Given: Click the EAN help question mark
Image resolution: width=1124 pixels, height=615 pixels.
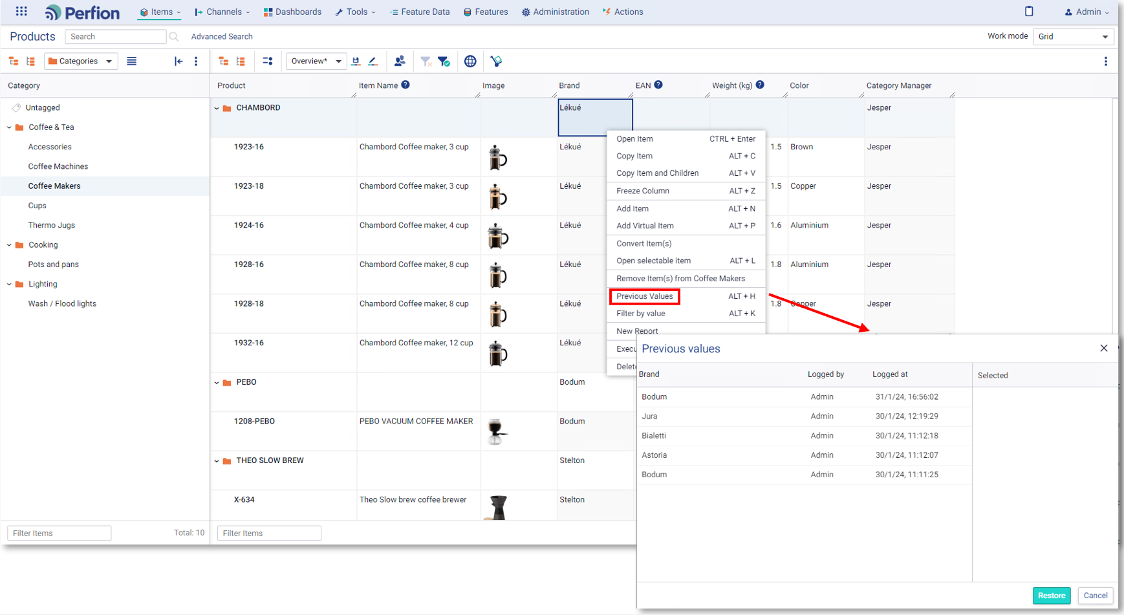Looking at the screenshot, I should point(658,85).
